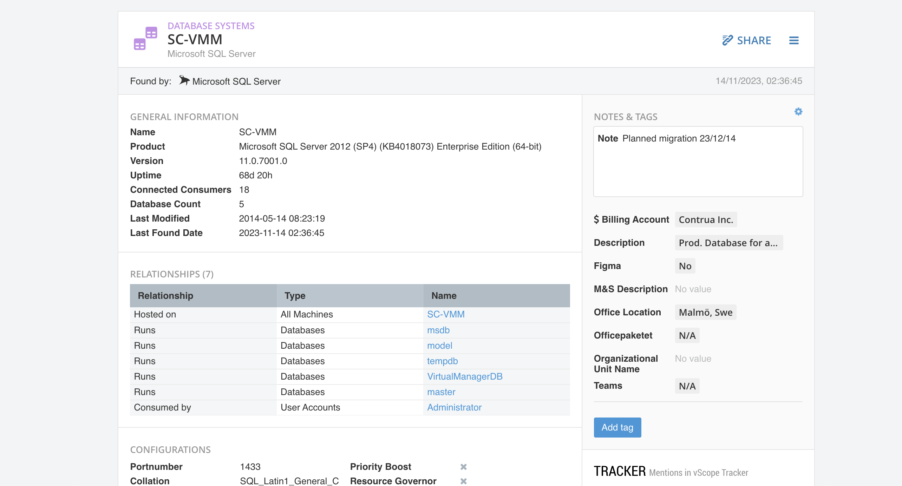Click Last Found Date value

click(x=282, y=233)
